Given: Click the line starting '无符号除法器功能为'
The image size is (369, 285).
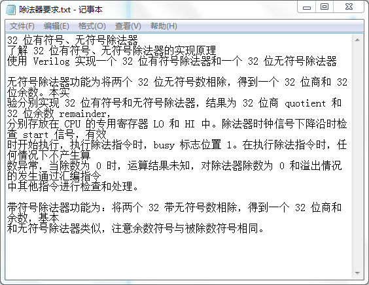Looking at the screenshot, I should [177, 82].
